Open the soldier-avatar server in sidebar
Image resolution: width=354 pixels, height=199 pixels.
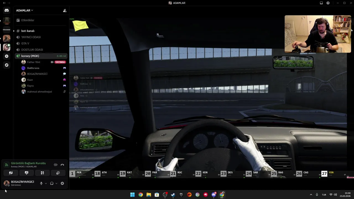click(7, 38)
